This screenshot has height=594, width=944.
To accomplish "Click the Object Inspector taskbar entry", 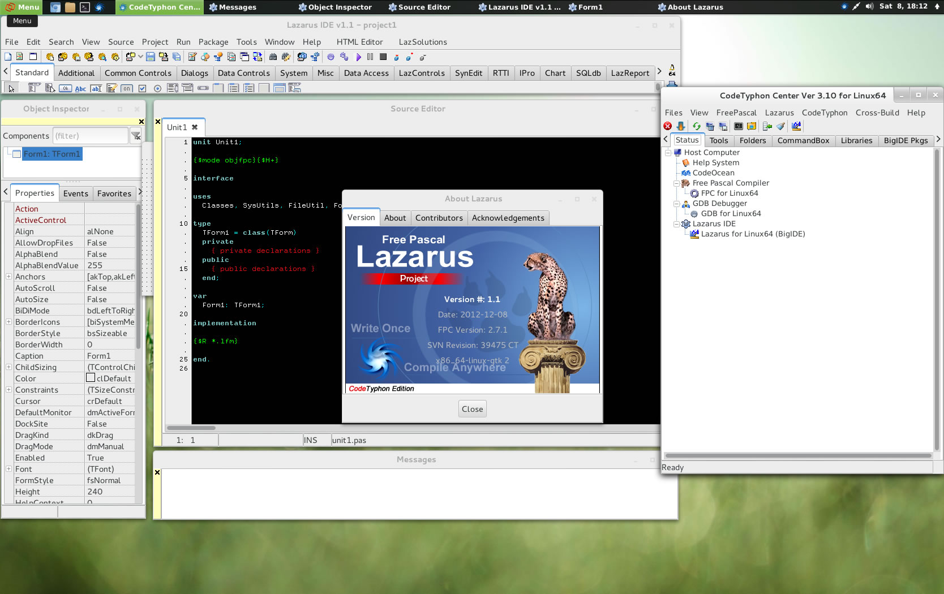I will pyautogui.click(x=335, y=7).
